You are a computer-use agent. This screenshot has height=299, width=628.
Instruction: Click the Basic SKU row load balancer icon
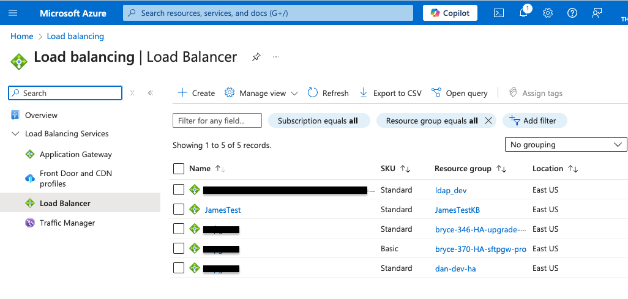pyautogui.click(x=195, y=249)
